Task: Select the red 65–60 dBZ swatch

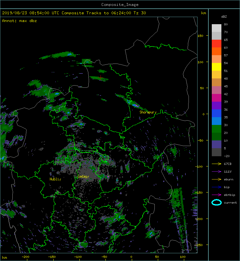Action: point(216,44)
